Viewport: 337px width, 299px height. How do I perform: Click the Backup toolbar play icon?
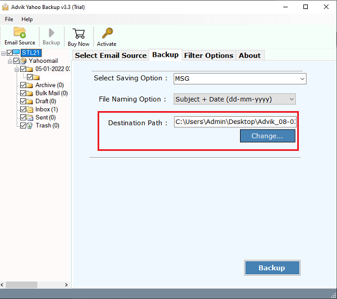coord(52,33)
